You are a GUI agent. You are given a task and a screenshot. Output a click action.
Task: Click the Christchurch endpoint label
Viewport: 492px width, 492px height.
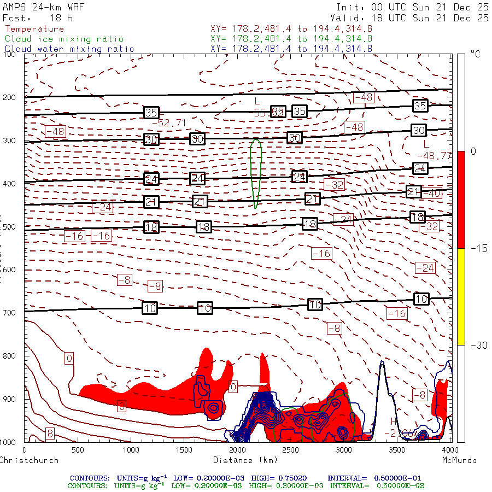point(29,460)
